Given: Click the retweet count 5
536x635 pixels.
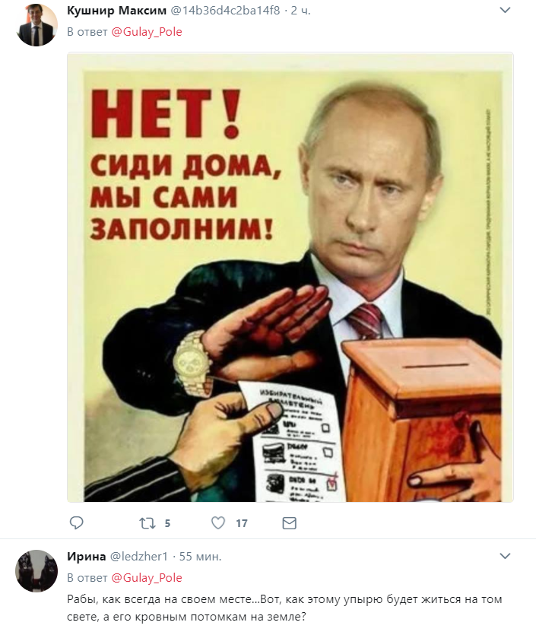Looking at the screenshot, I should pyautogui.click(x=167, y=523).
